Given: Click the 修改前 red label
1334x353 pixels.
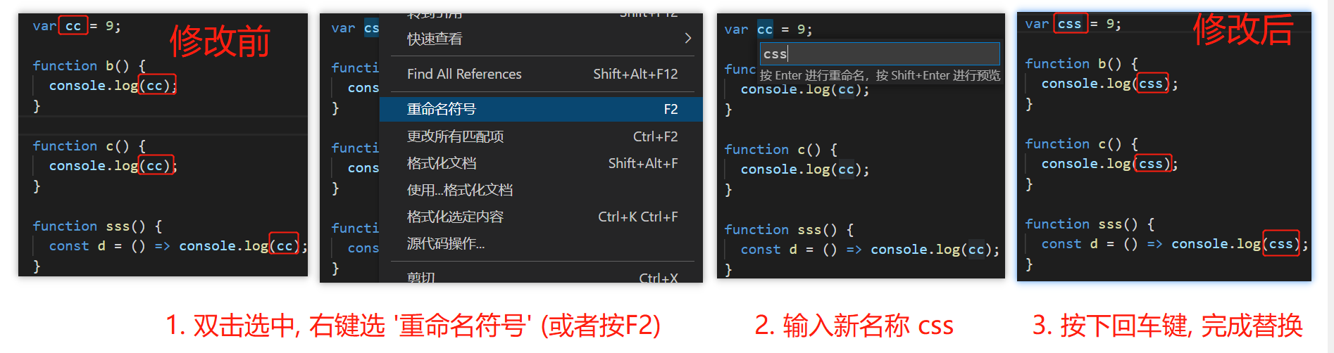Looking at the screenshot, I should point(220,41).
